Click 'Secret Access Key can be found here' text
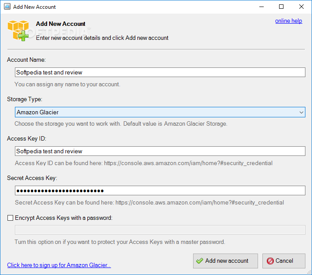The height and width of the screenshot is (275, 312). 150,202
